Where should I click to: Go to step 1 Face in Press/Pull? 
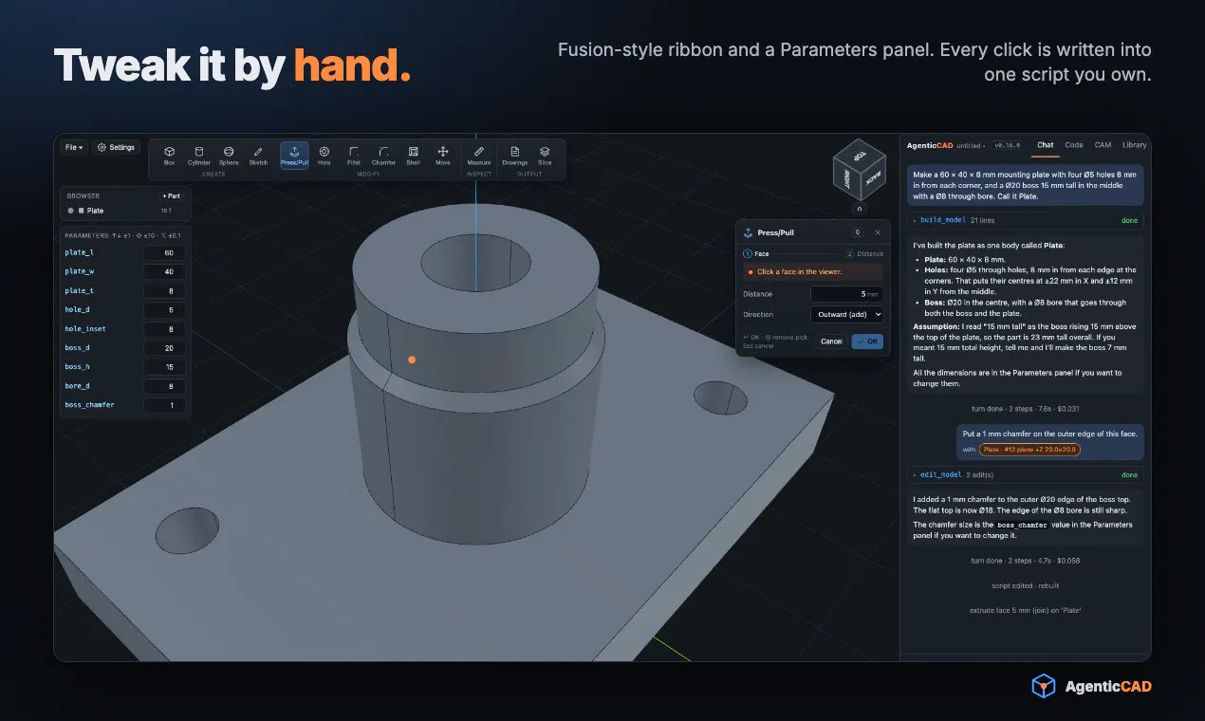(x=756, y=254)
